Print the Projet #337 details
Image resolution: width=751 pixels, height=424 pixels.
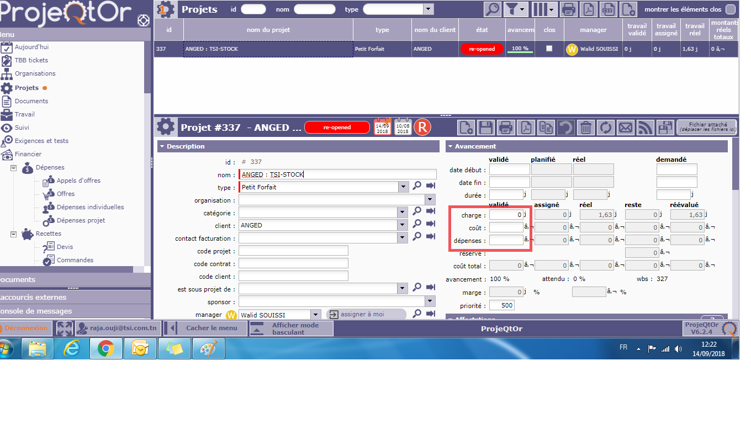click(x=506, y=128)
